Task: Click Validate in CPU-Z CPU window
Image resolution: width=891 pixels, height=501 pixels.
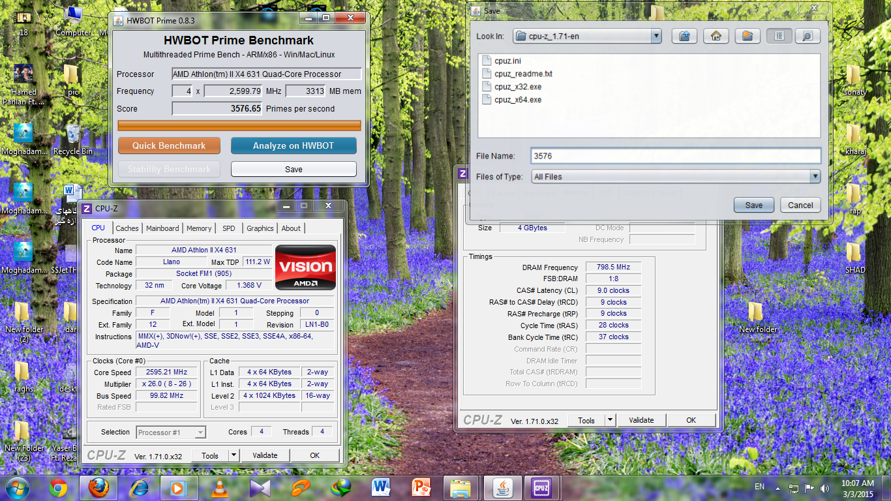Action: [265, 455]
